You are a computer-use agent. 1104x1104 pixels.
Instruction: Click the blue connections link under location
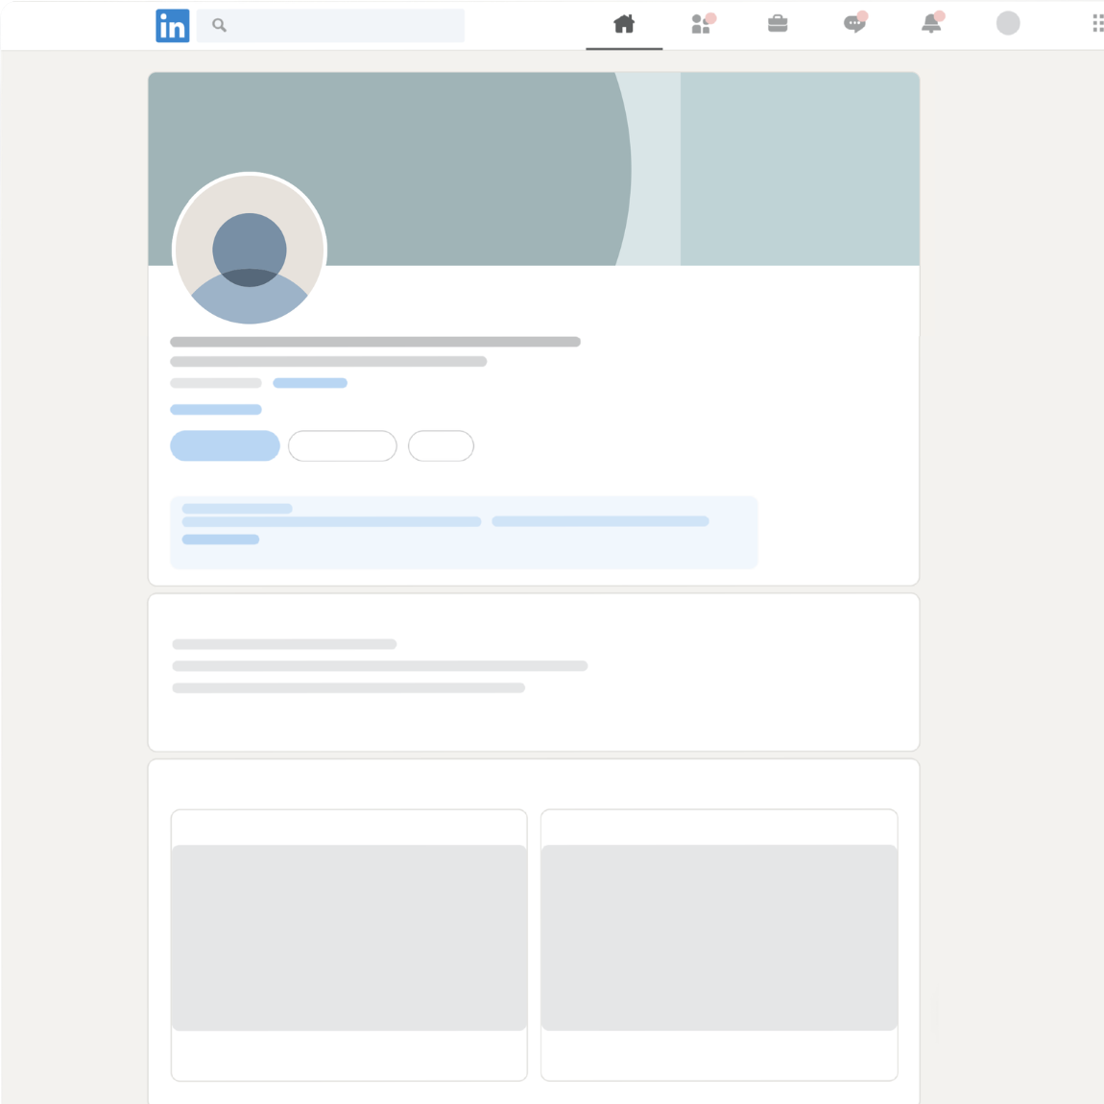215,409
